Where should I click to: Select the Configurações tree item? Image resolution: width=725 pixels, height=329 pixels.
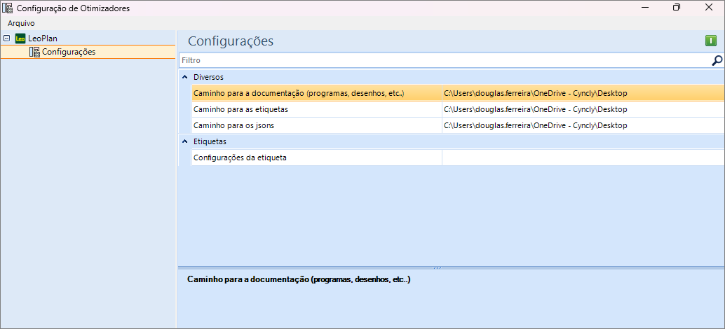tap(69, 52)
